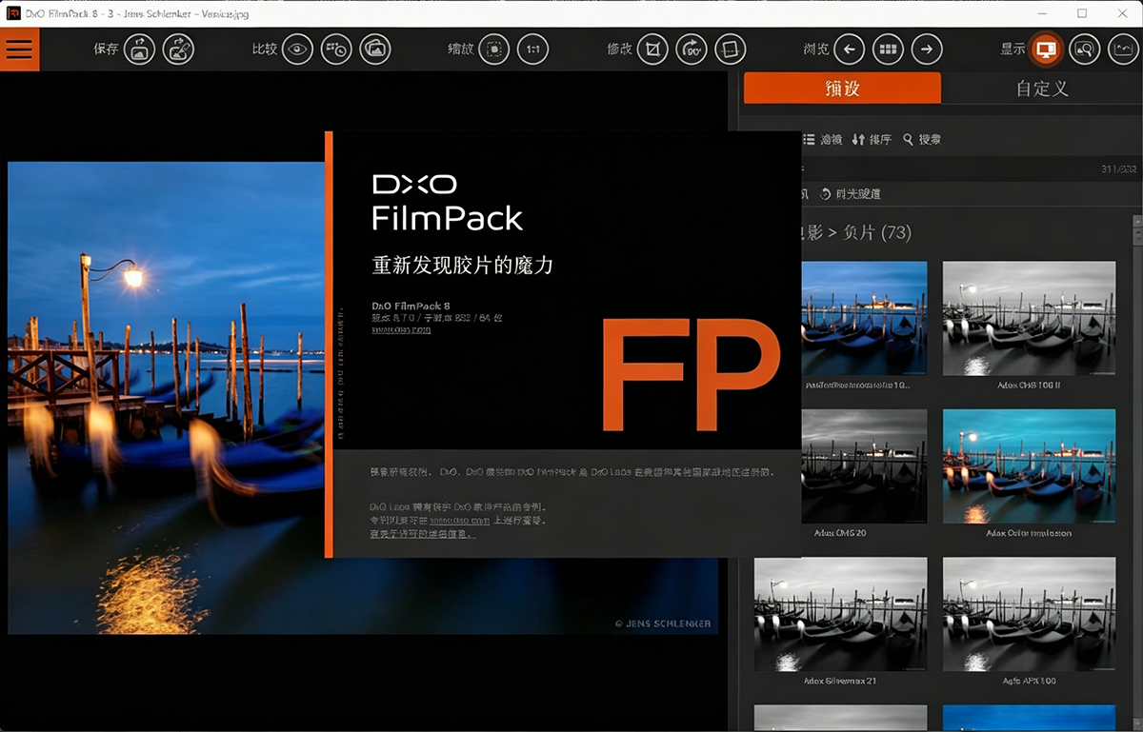The height and width of the screenshot is (732, 1143).
Task: Click the horizon straighten tool icon
Action: tap(730, 49)
